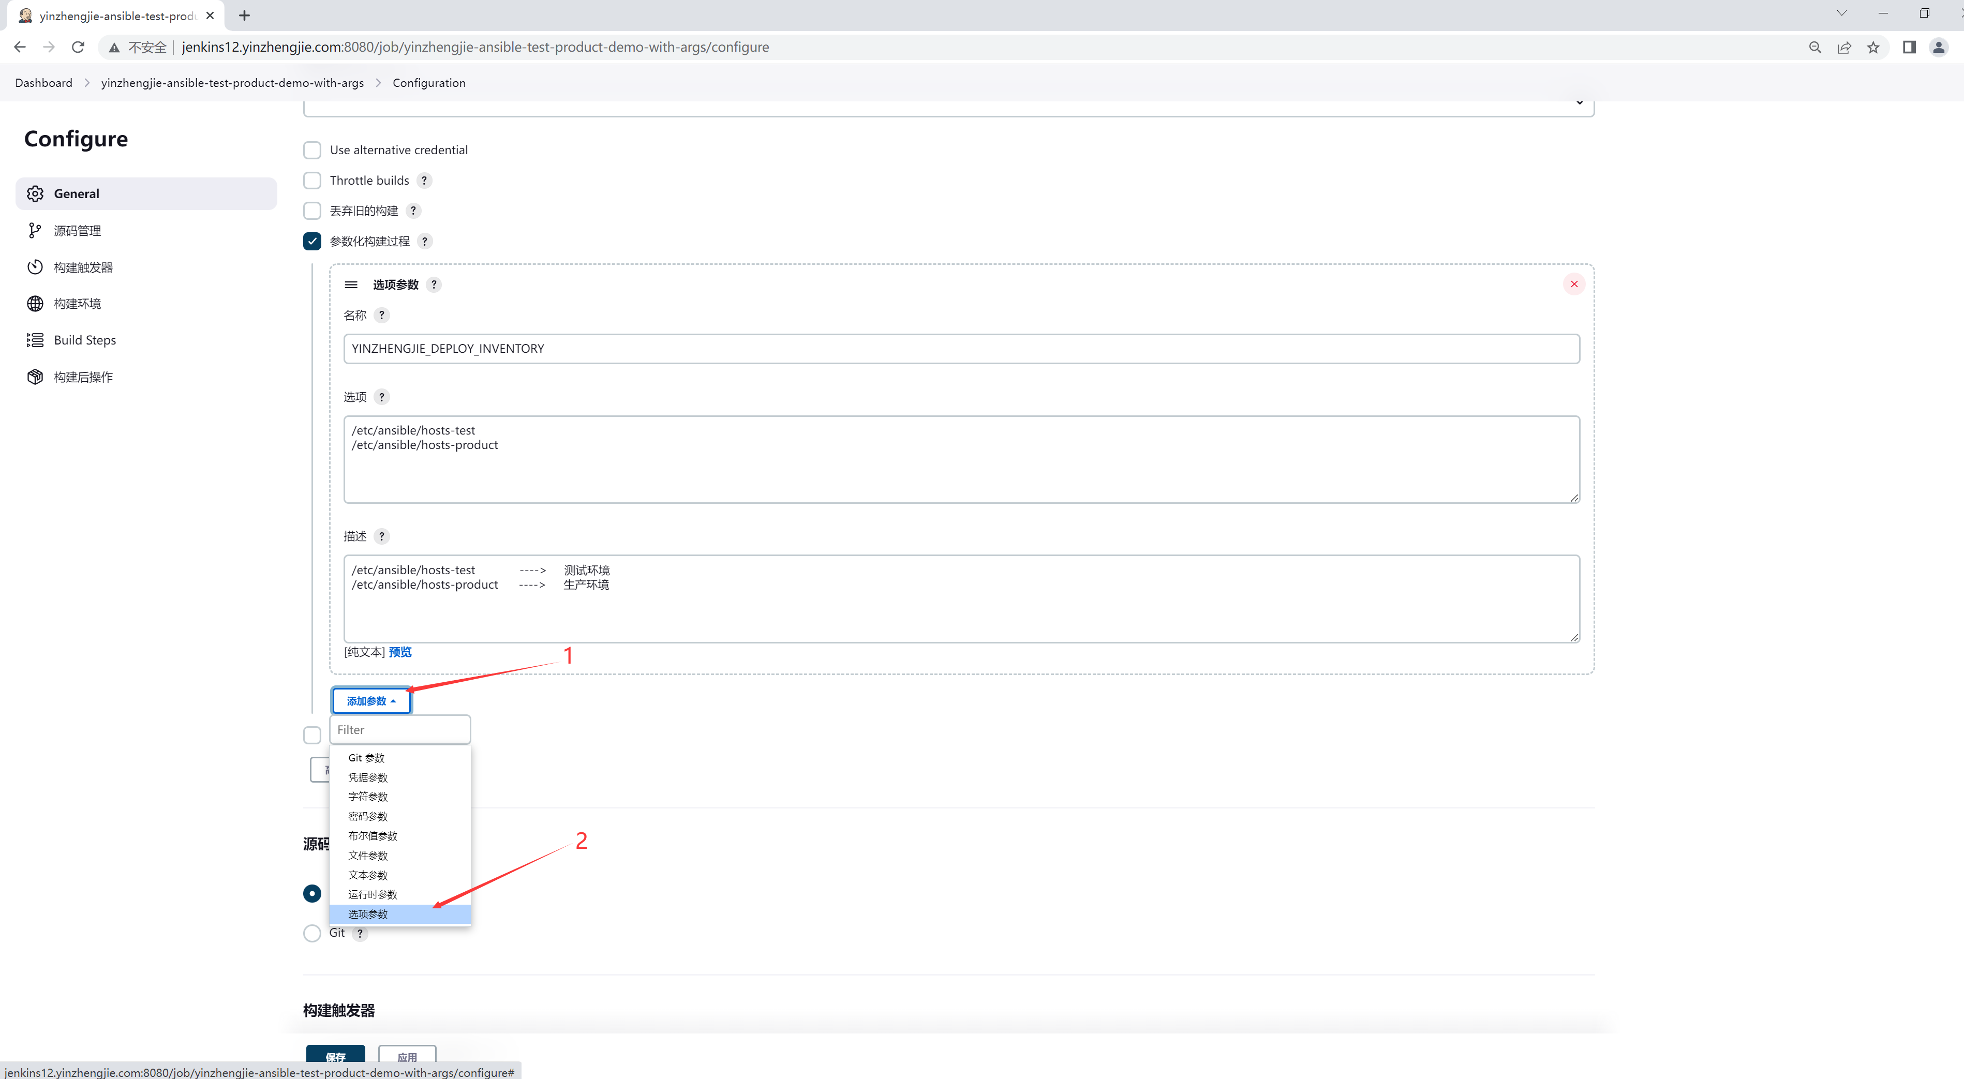
Task: Click the General gear icon in sidebar
Action: coord(35,193)
